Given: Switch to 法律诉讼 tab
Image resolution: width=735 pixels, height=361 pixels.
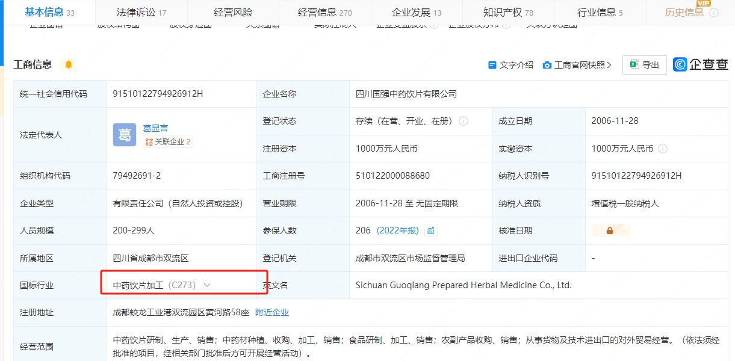Looking at the screenshot, I should coord(141,12).
